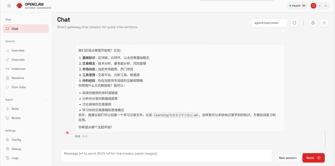Open the Sessions page
Viewport: 335px width, 166px height.
pyautogui.click(x=26, y=78)
